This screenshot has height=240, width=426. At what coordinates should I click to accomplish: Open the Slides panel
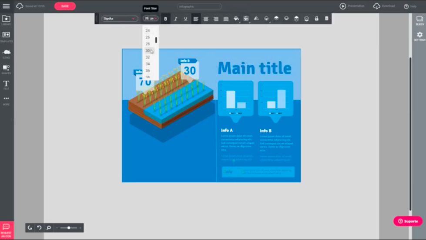(419, 20)
